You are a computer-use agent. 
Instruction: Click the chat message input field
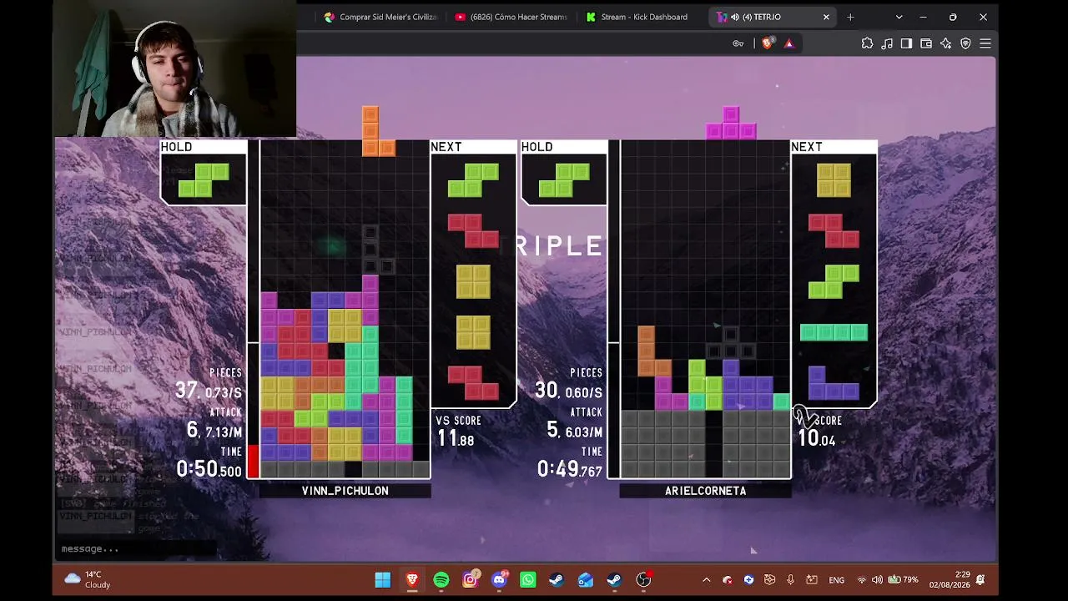click(138, 548)
